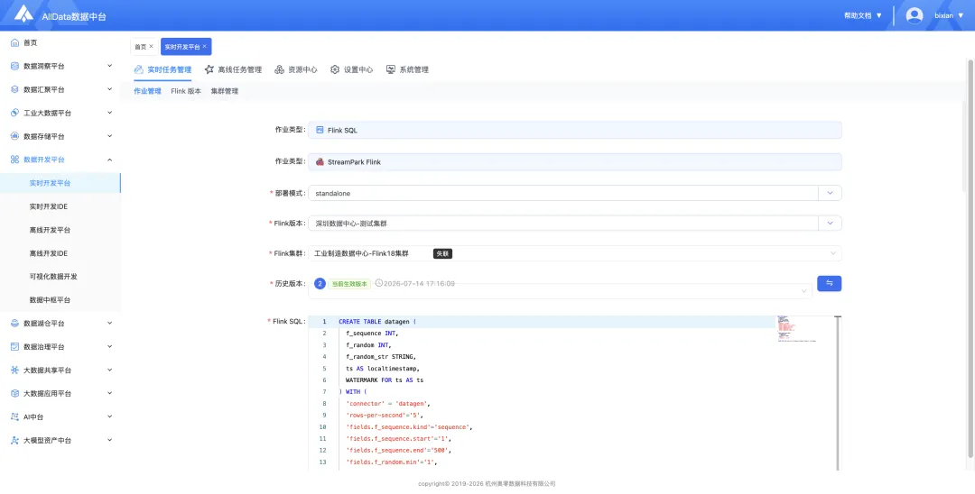Expand the 工业大数据平台 menu chevron
Screen dimensions: 975x494
click(109, 113)
